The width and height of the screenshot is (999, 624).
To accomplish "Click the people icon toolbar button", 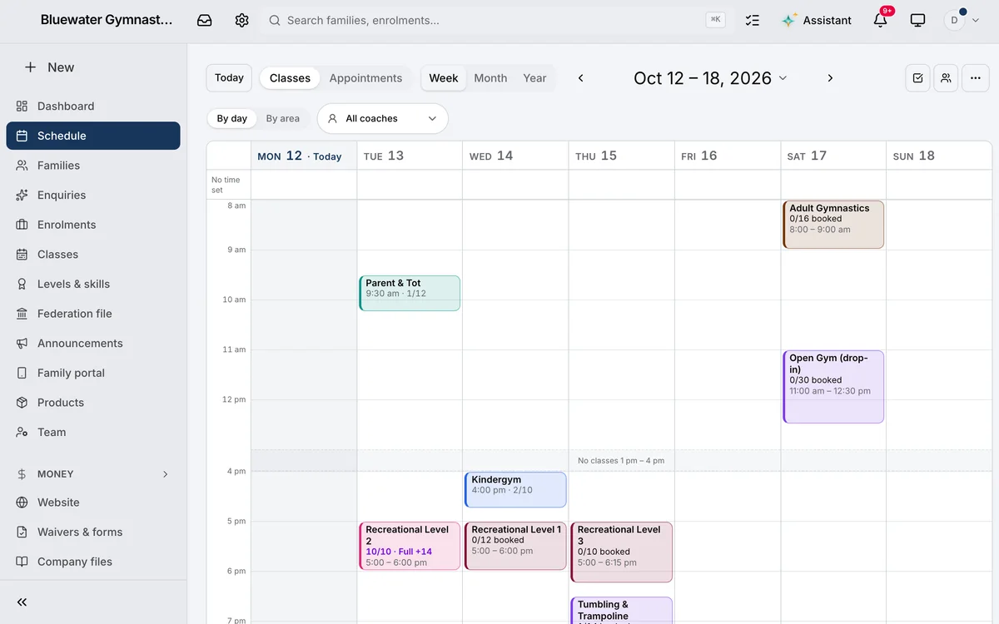I will [x=946, y=78].
